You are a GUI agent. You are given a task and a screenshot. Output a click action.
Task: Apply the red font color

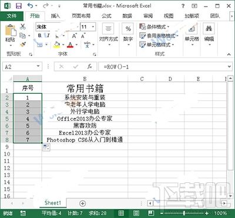click(x=70, y=45)
